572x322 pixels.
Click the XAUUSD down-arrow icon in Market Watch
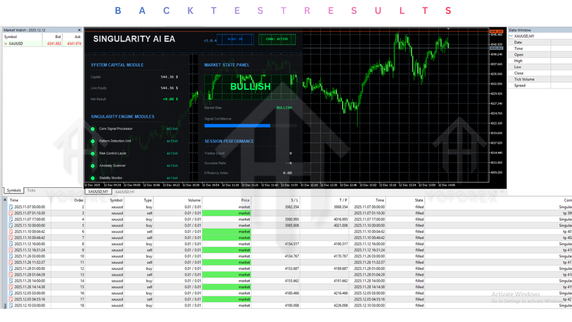6,43
